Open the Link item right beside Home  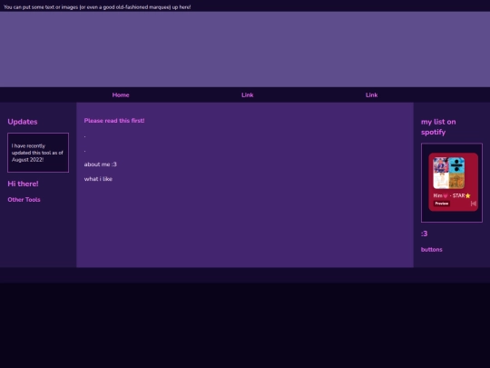click(247, 95)
